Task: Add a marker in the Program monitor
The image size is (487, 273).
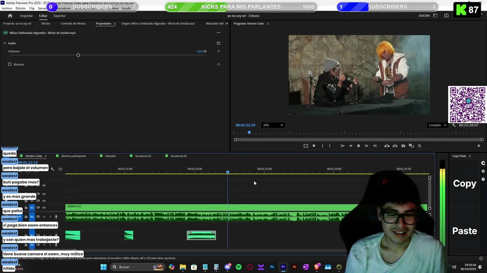Action: click(x=314, y=146)
